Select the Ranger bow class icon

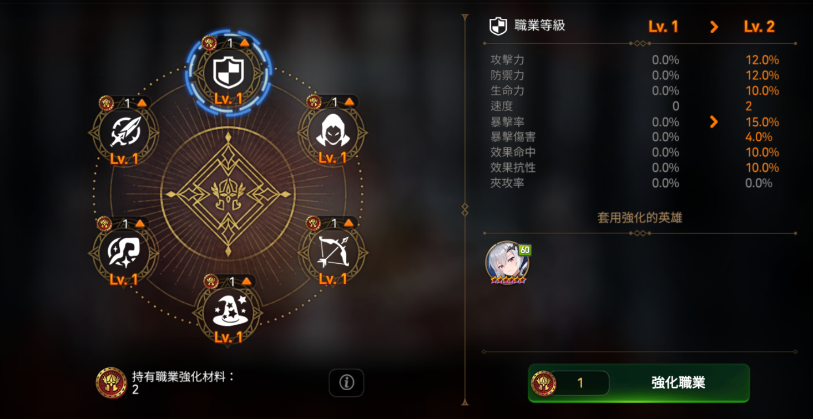[333, 253]
